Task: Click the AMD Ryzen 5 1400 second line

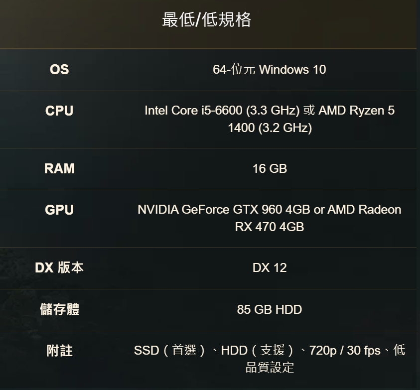Action: pyautogui.click(x=270, y=128)
